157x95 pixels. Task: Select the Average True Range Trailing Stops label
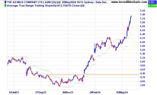click(46, 5)
